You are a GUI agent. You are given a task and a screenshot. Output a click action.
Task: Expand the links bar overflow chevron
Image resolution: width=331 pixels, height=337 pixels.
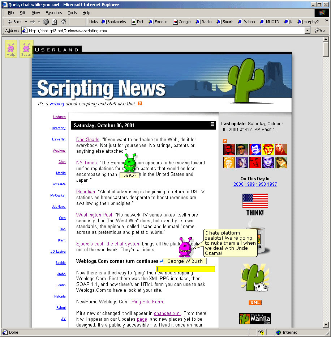326,22
